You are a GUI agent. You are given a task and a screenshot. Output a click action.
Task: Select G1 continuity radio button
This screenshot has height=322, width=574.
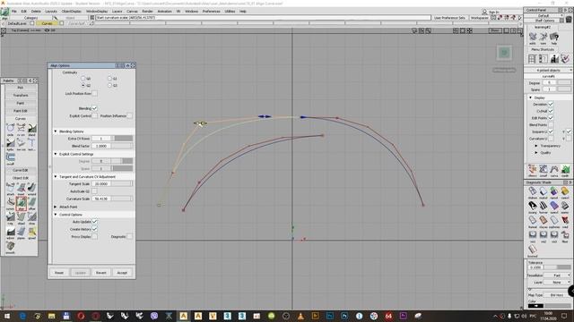click(x=109, y=79)
